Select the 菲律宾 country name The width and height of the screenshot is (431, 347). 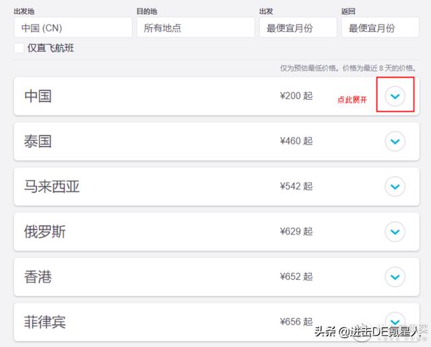(x=45, y=321)
